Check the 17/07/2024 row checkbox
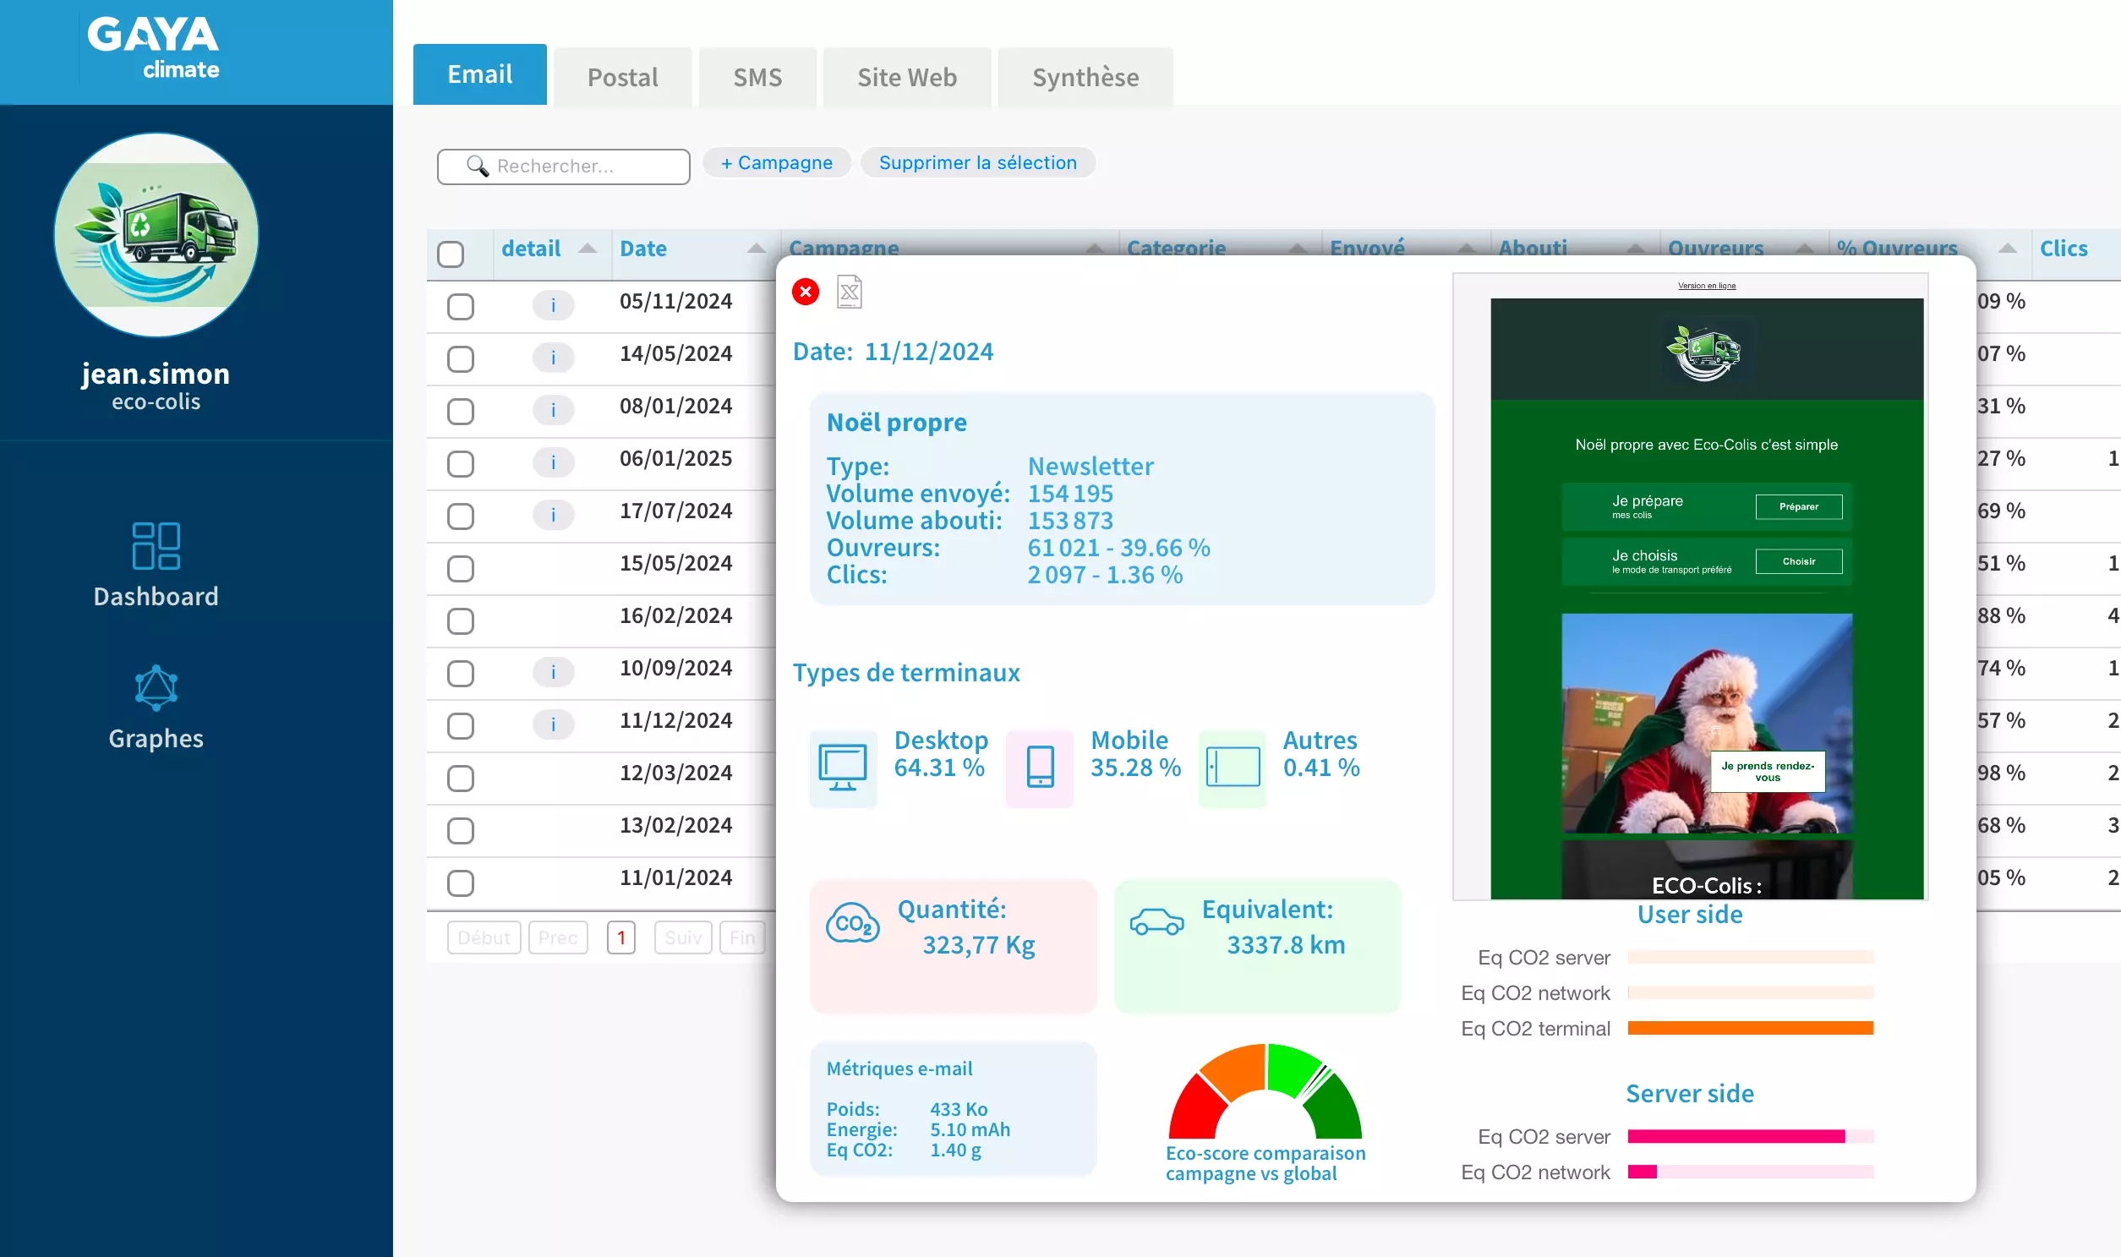 click(461, 516)
